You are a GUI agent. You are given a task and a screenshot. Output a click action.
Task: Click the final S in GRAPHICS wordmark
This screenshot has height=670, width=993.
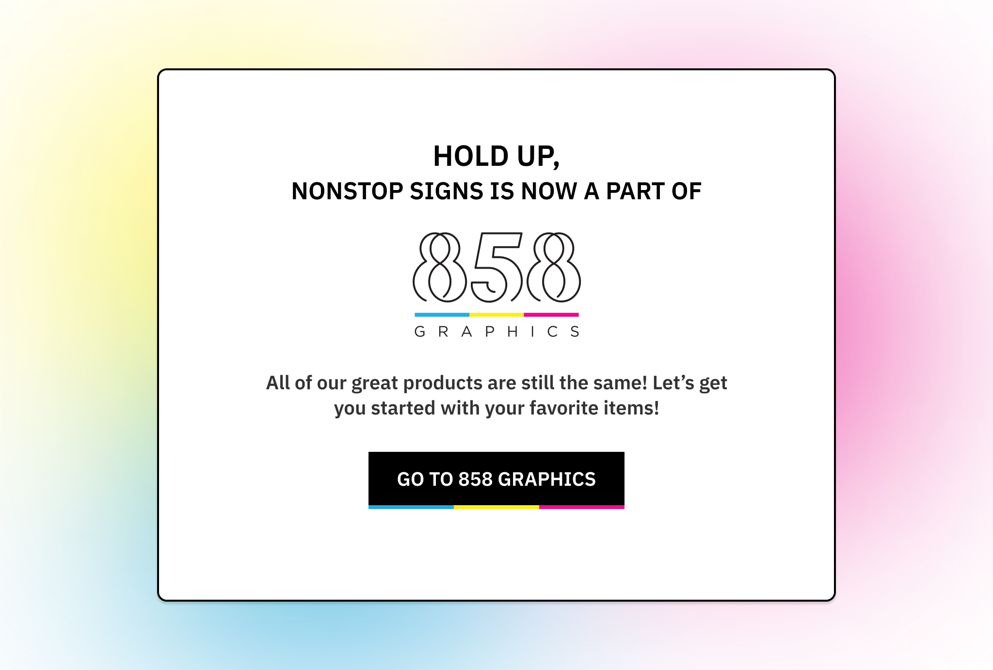tap(575, 332)
